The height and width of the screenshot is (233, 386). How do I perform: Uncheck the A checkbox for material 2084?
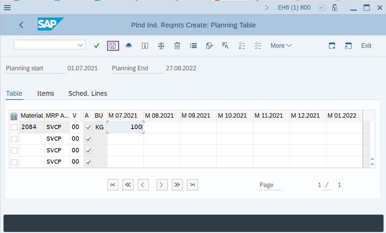(x=88, y=127)
